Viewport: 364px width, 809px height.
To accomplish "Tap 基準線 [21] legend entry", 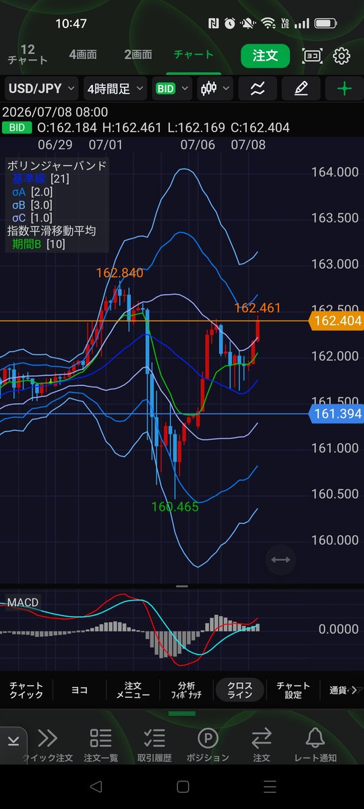I will pyautogui.click(x=40, y=179).
